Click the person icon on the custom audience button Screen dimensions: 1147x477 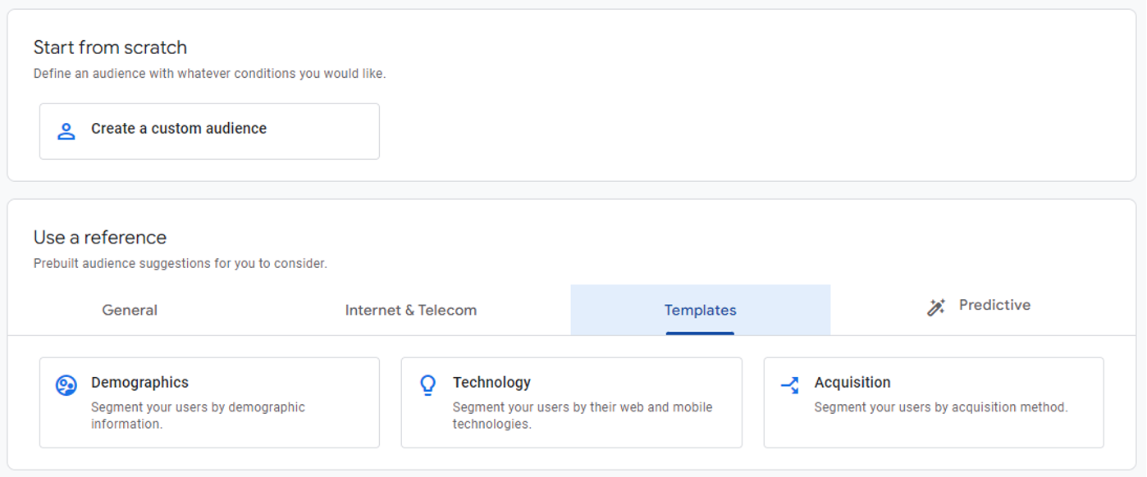[66, 129]
